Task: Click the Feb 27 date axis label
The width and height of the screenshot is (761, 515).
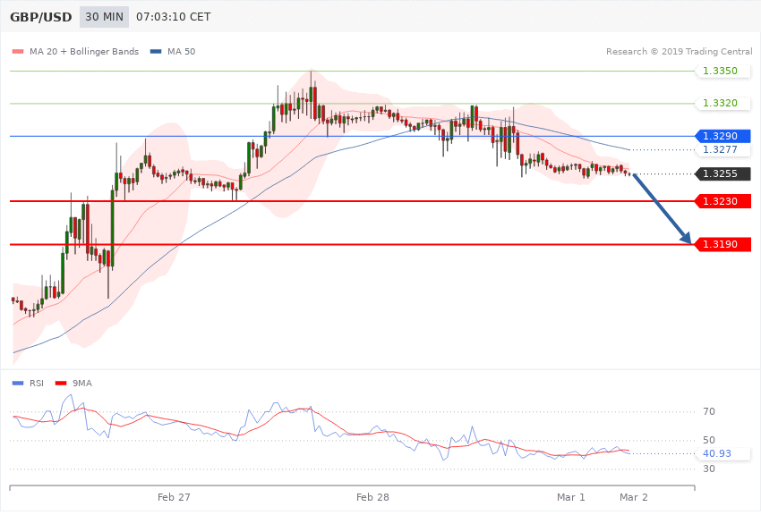Action: pos(174,497)
